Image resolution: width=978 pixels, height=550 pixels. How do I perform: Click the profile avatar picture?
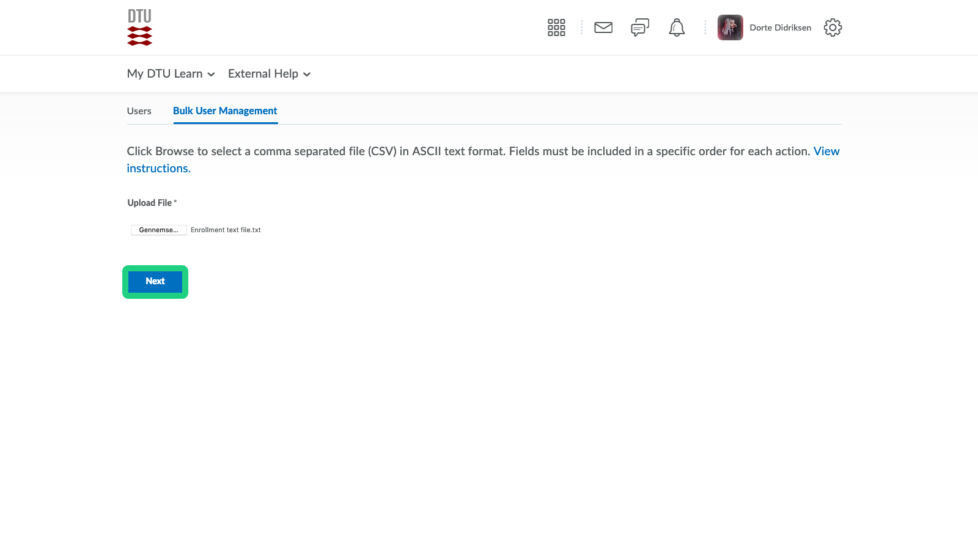(x=730, y=28)
